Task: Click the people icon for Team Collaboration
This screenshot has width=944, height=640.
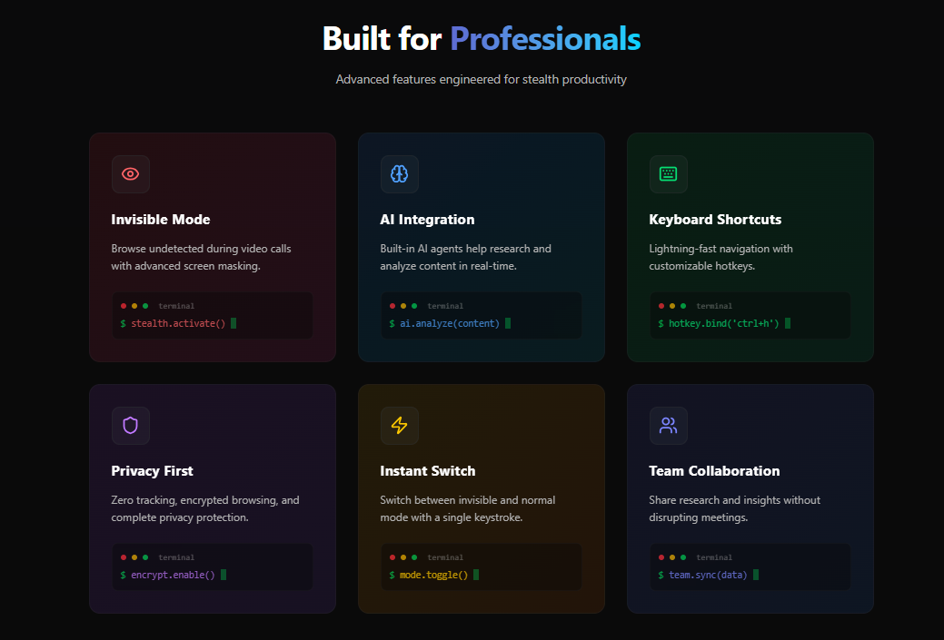Action: (x=669, y=426)
